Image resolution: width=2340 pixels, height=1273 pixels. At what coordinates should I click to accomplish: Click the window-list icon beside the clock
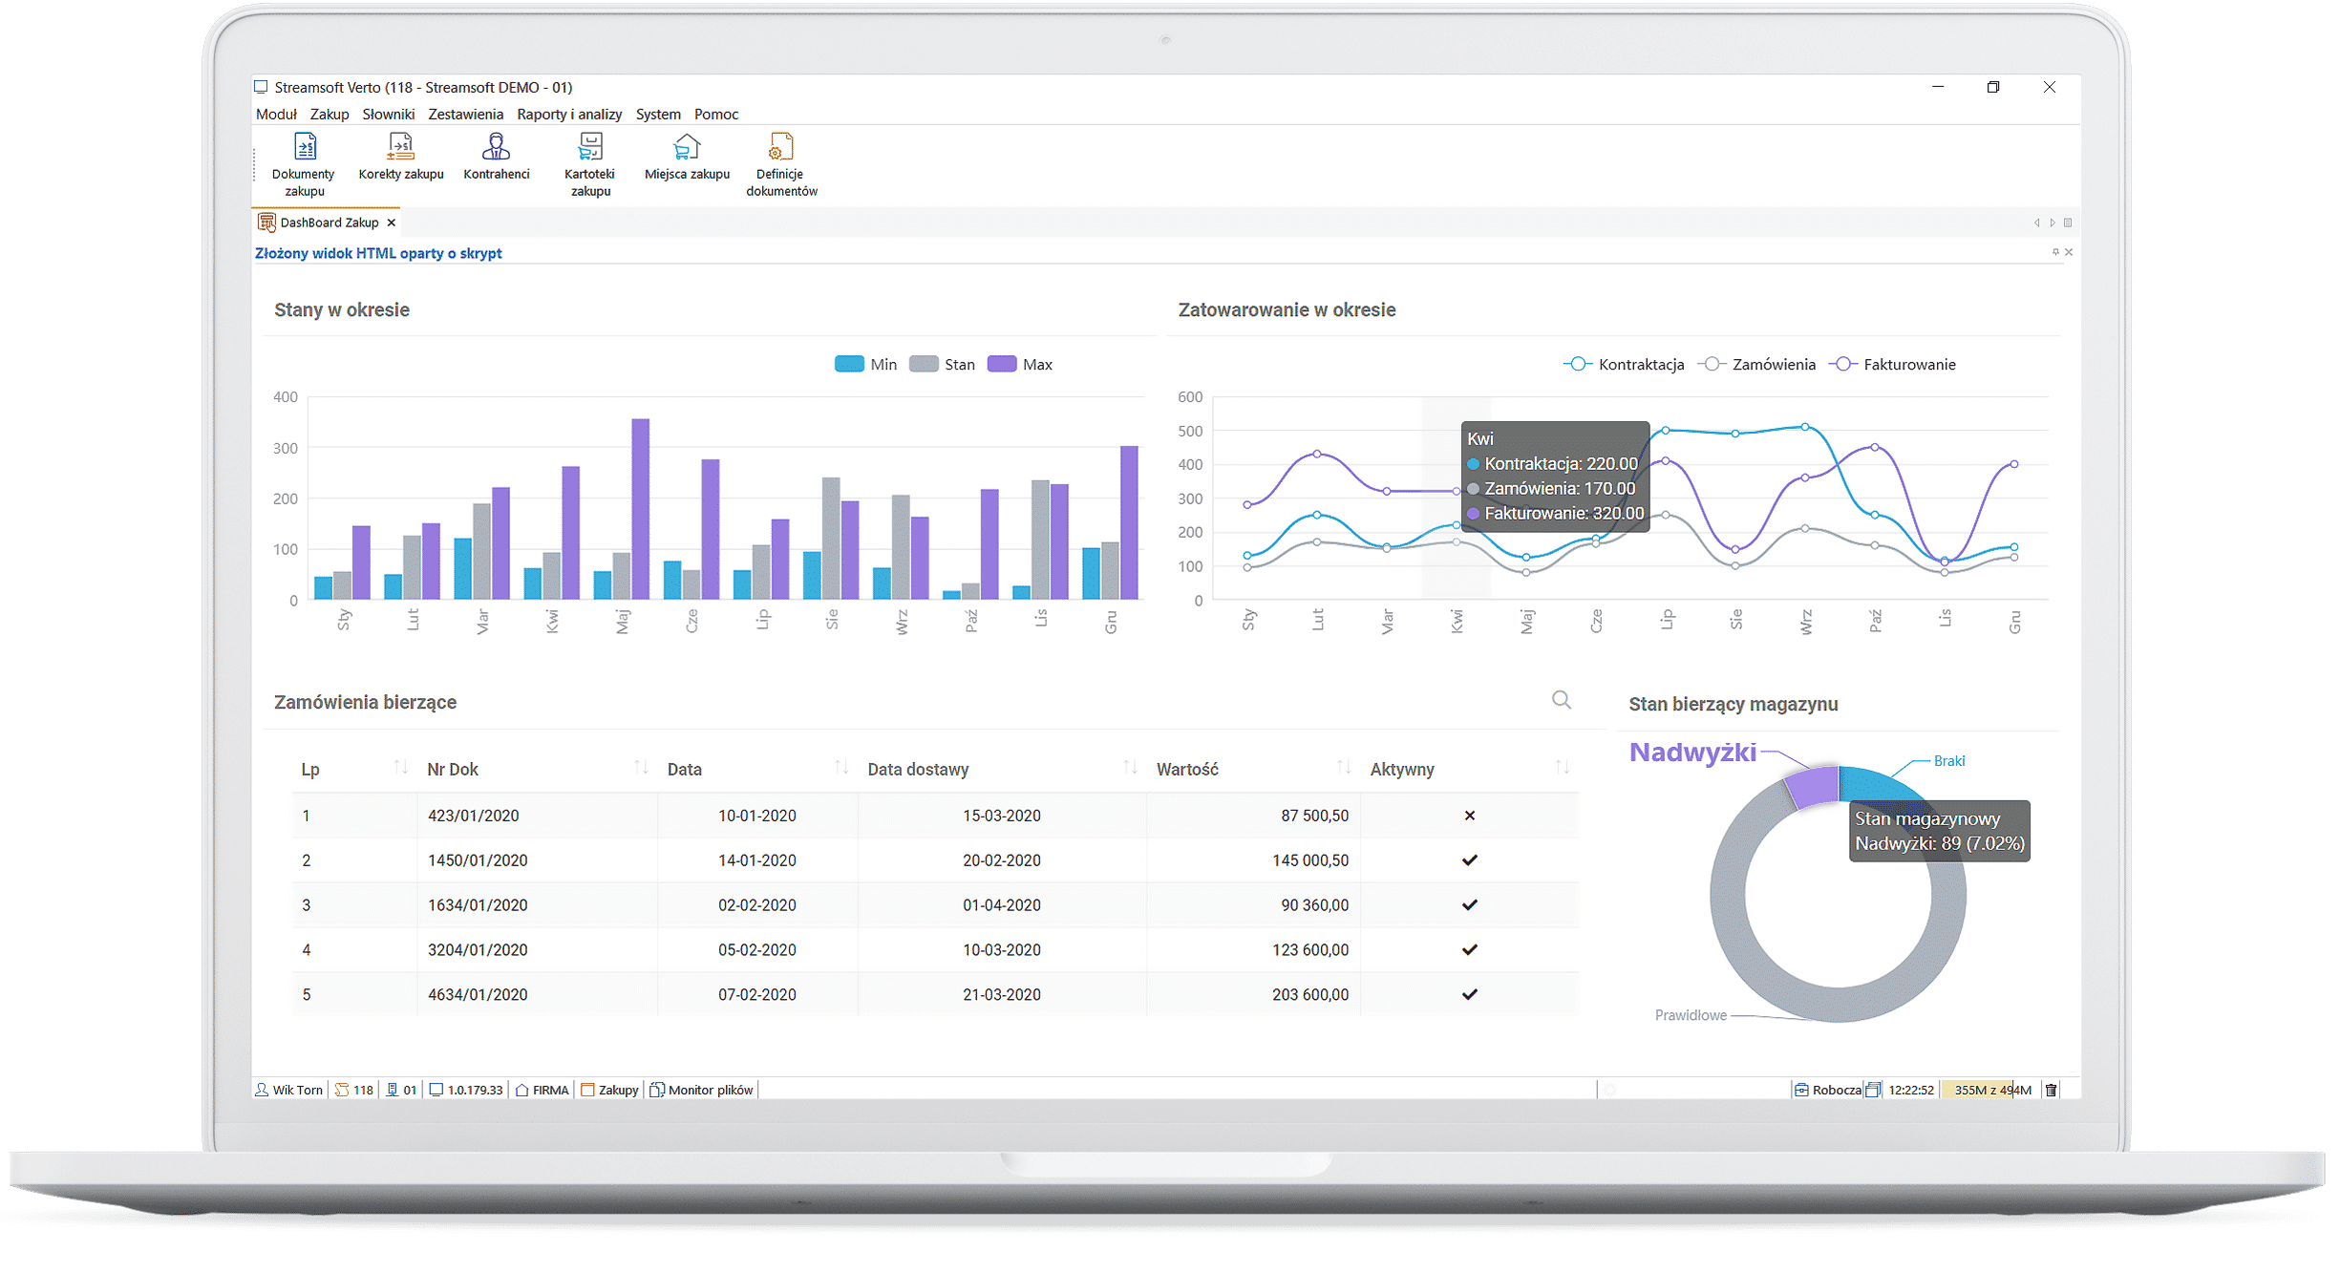[1873, 1090]
